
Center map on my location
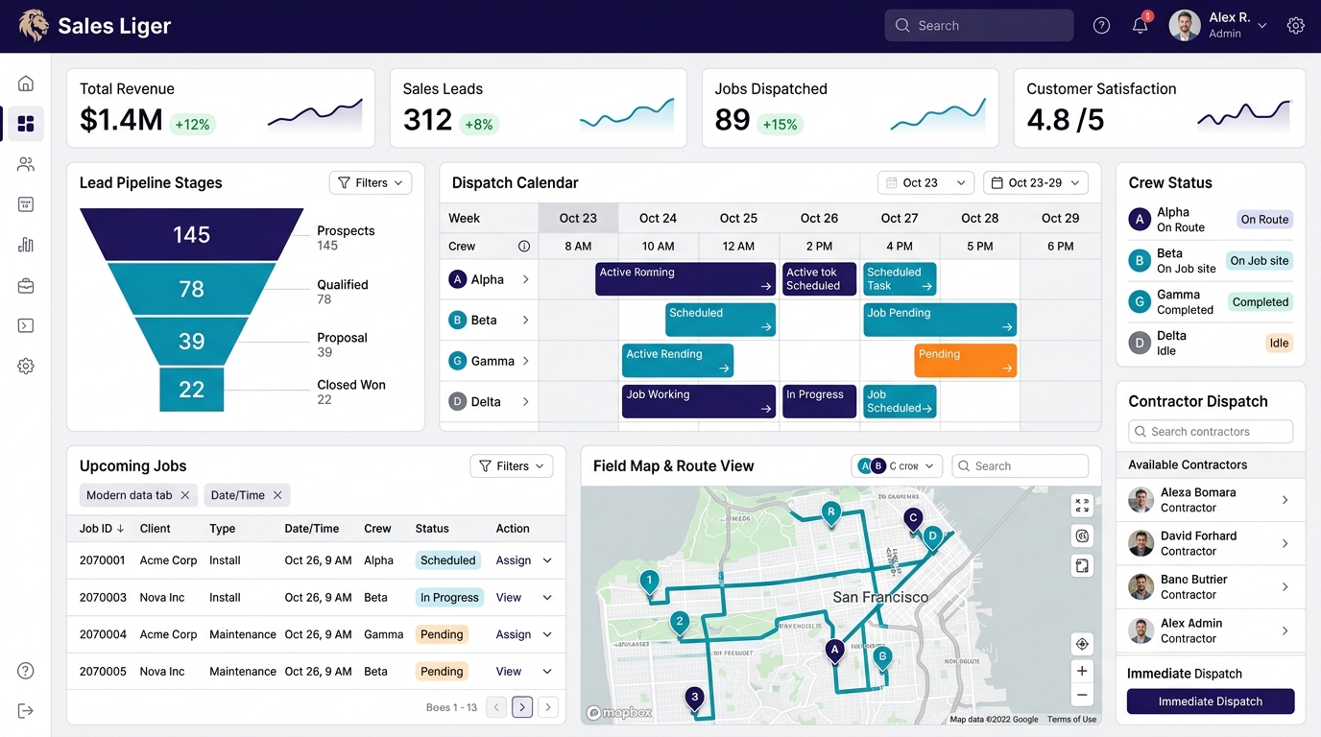pos(1082,644)
